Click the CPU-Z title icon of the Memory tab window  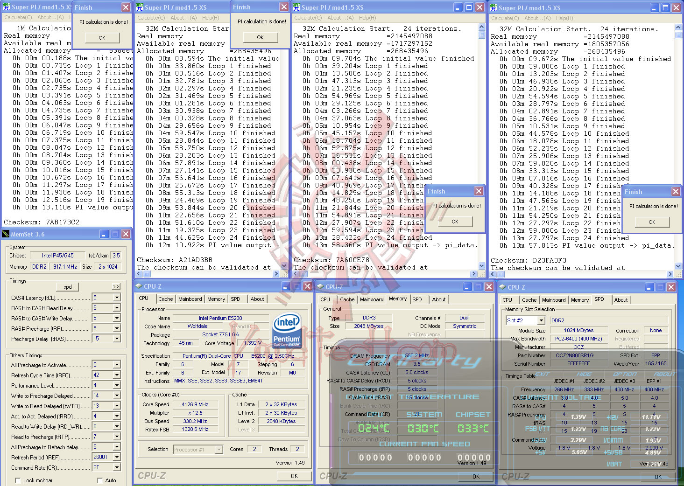320,286
